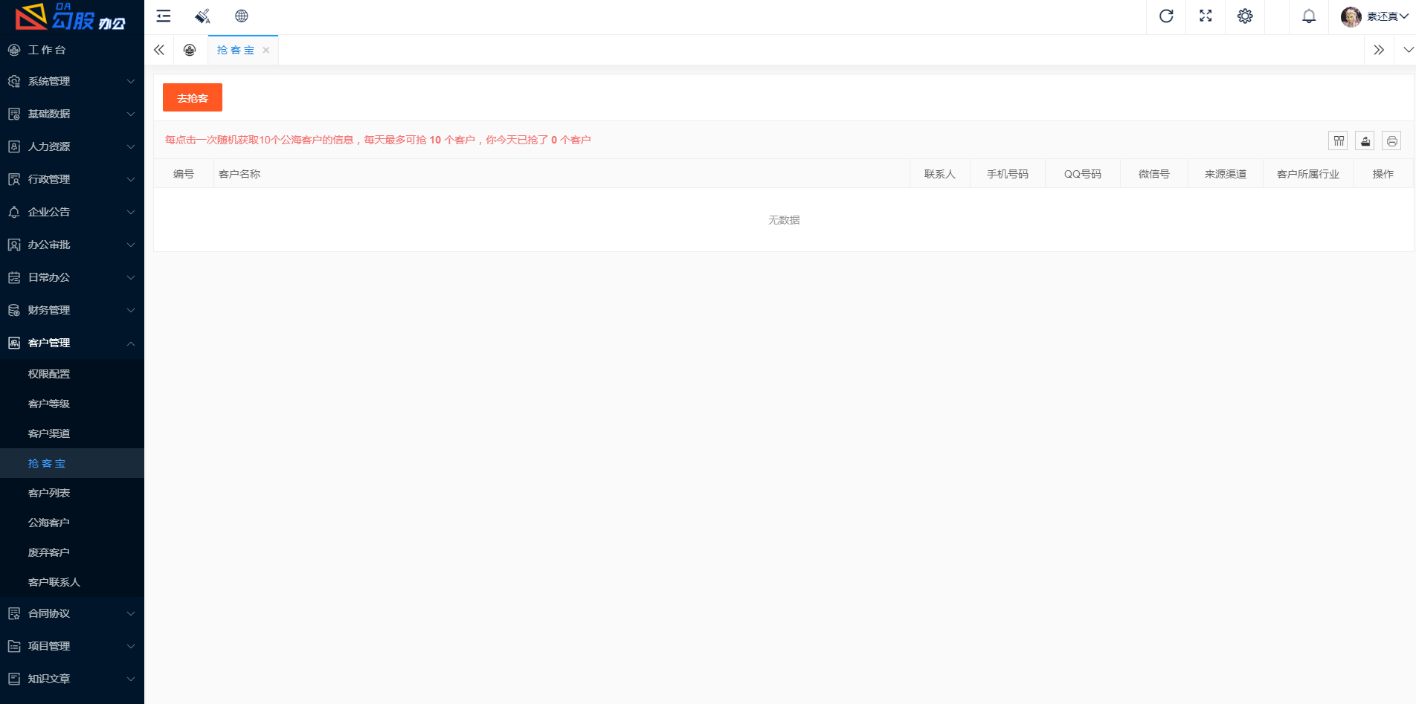Click the 日常办公 calendar sidebar icon

tap(14, 277)
